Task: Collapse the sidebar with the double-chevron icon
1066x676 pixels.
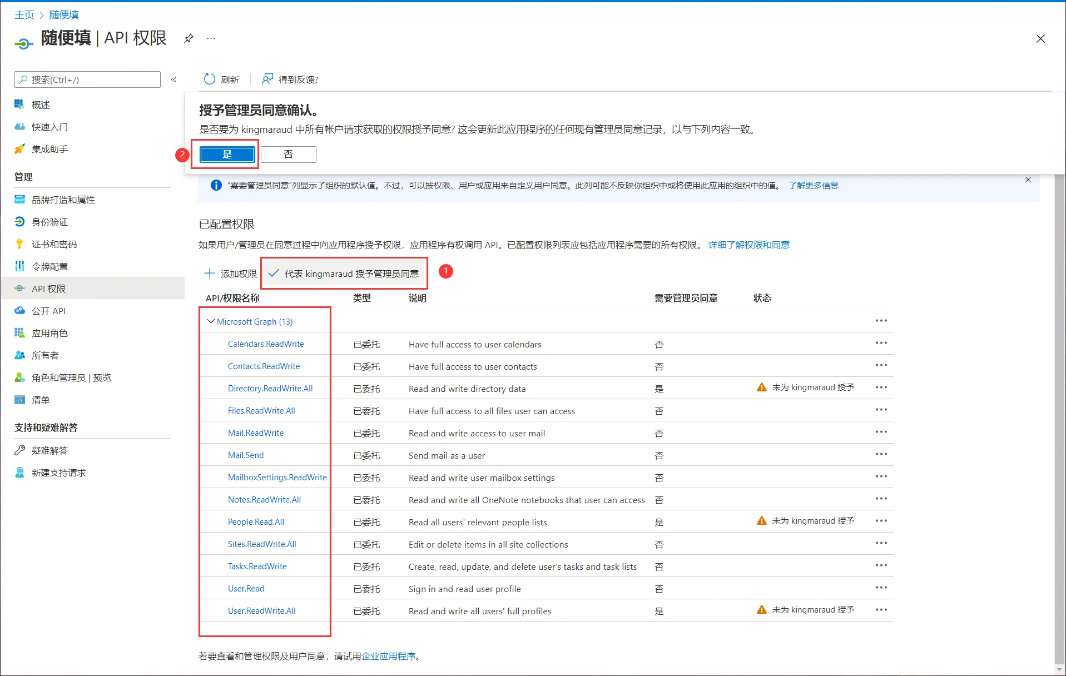Action: click(x=173, y=79)
